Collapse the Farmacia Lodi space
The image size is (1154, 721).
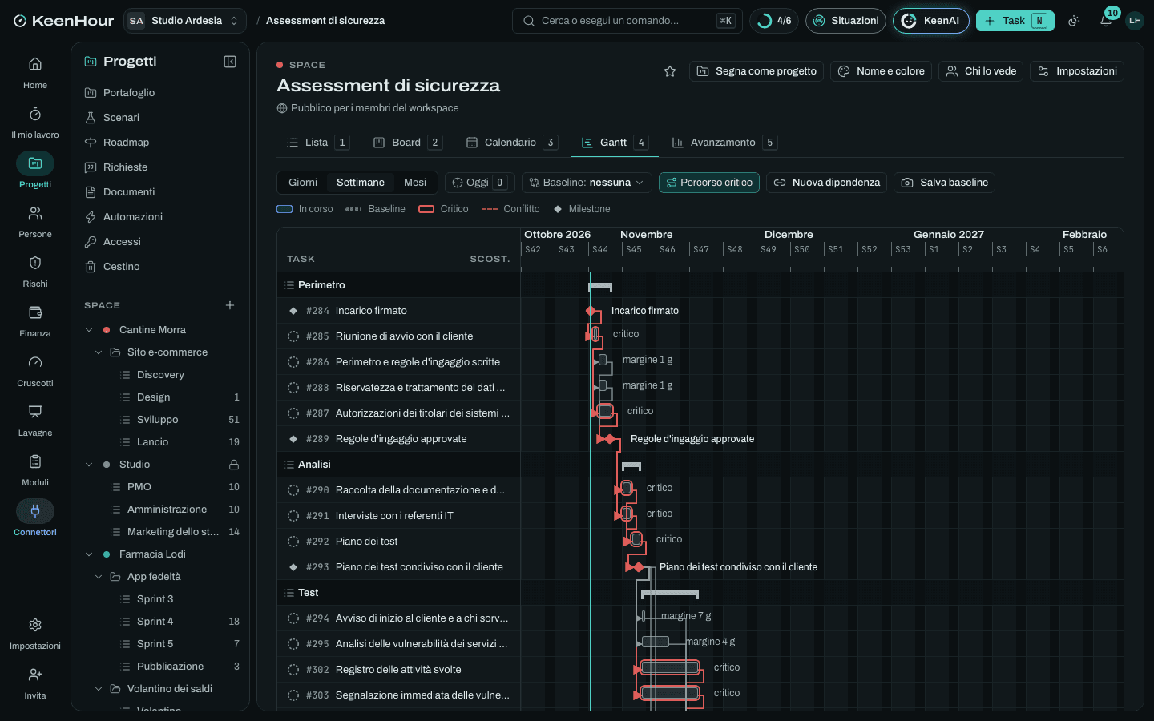[89, 554]
